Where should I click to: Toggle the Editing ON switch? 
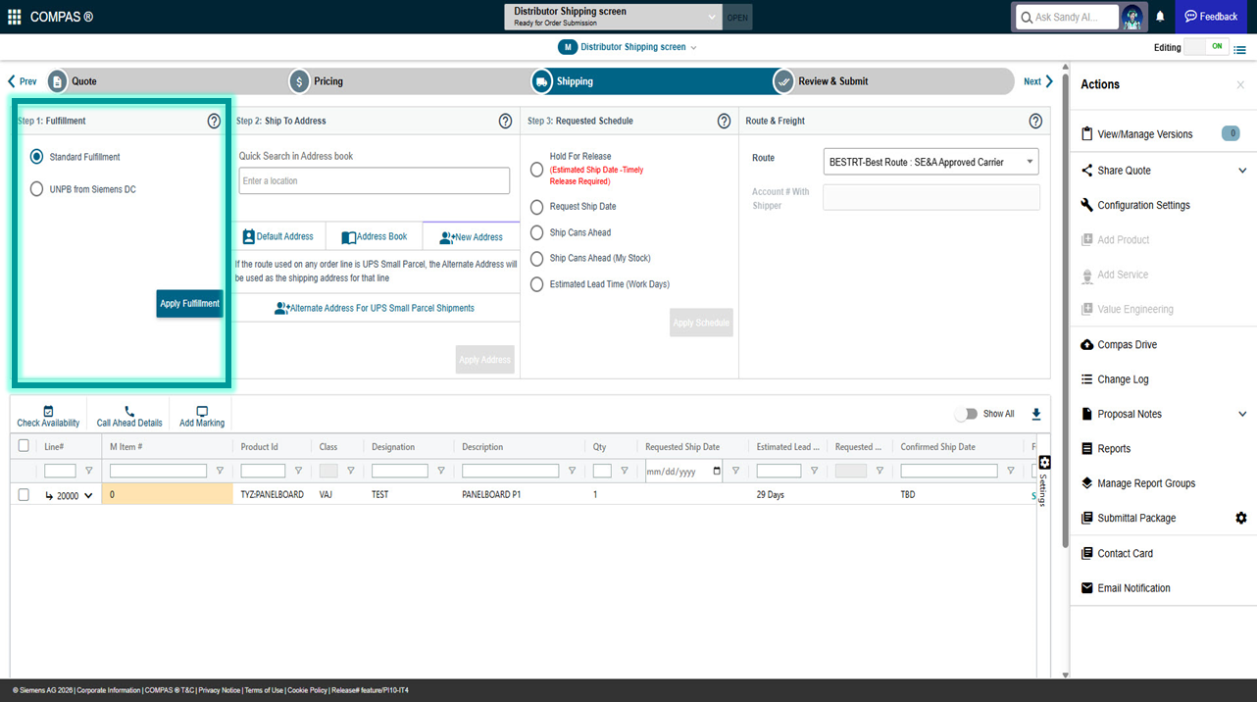point(1206,47)
